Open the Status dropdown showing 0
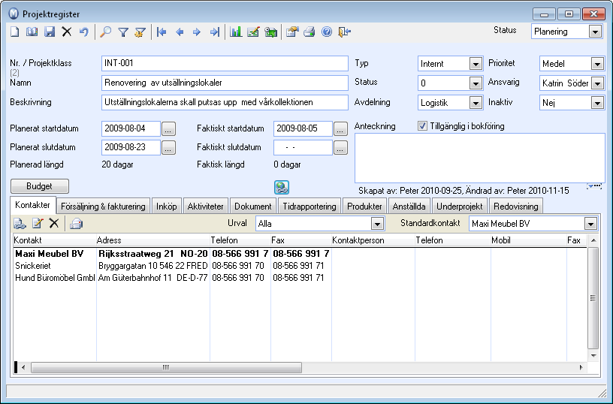Screen dimensions: 613x404 click(x=476, y=83)
